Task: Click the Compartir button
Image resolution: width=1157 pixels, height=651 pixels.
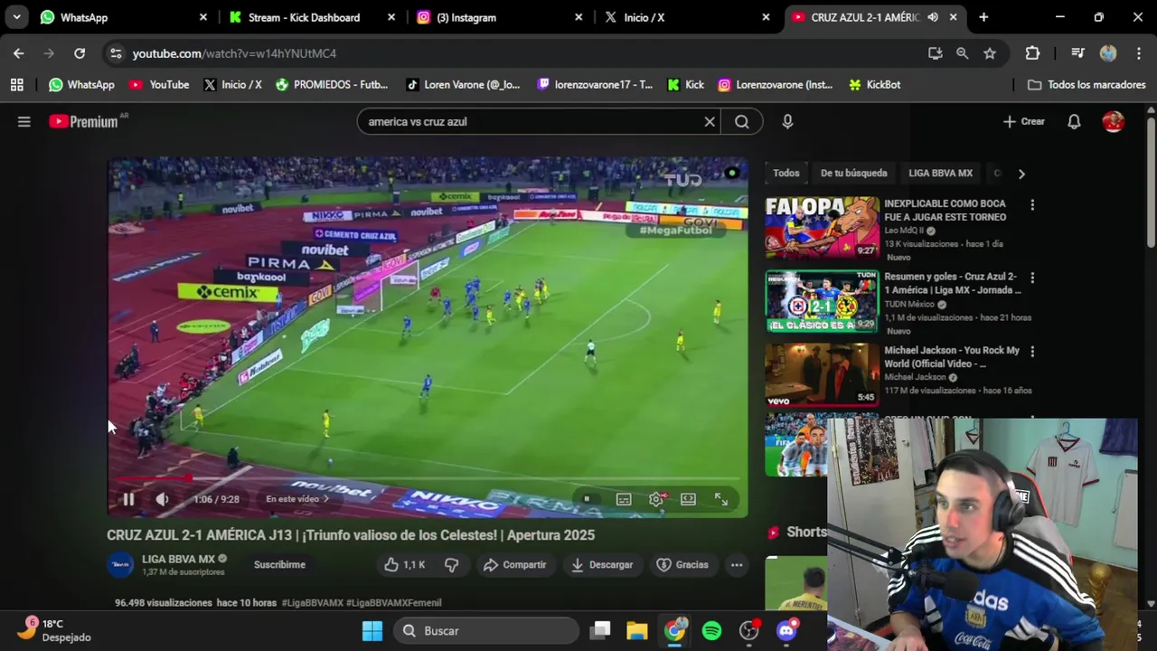Action: (514, 564)
